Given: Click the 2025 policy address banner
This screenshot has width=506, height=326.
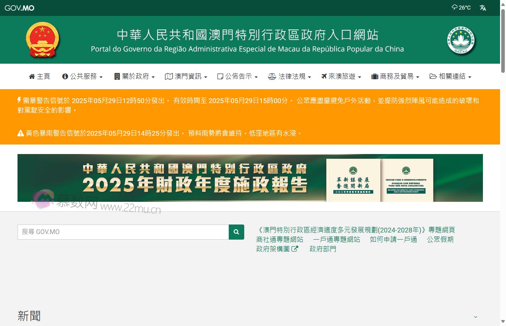Looking at the screenshot, I should coord(250,178).
